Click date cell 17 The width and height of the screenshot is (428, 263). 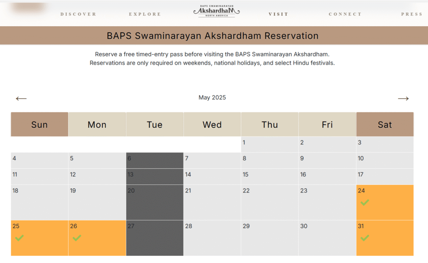click(385, 177)
